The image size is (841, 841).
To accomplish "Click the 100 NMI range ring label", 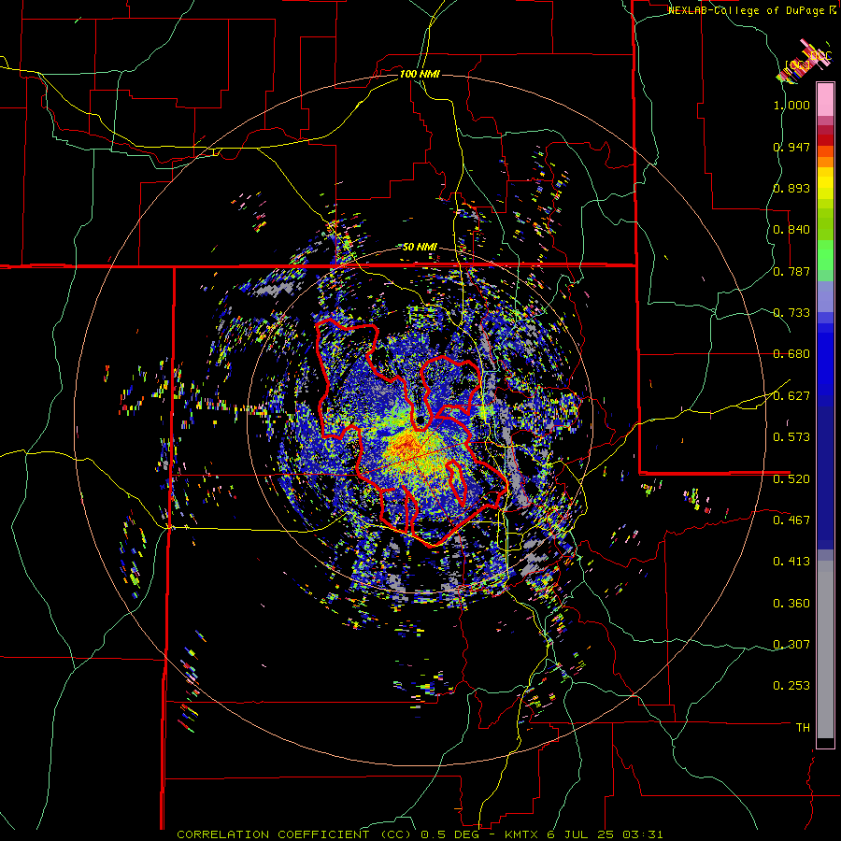I will [x=420, y=74].
